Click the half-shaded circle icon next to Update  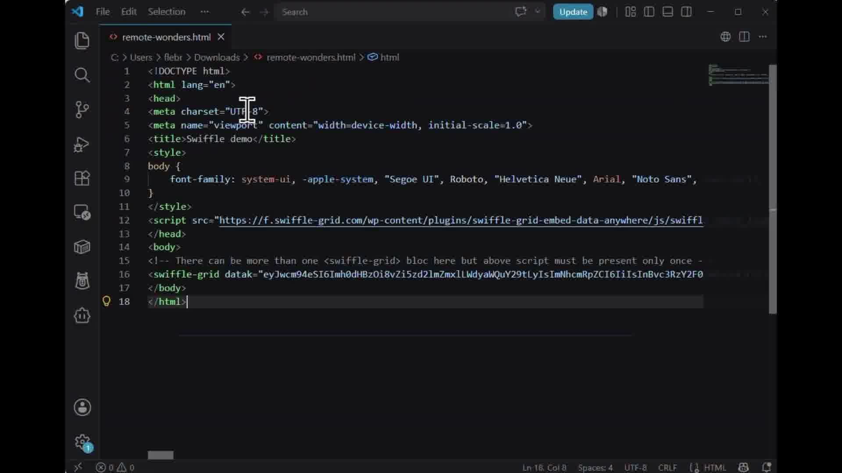click(x=603, y=12)
